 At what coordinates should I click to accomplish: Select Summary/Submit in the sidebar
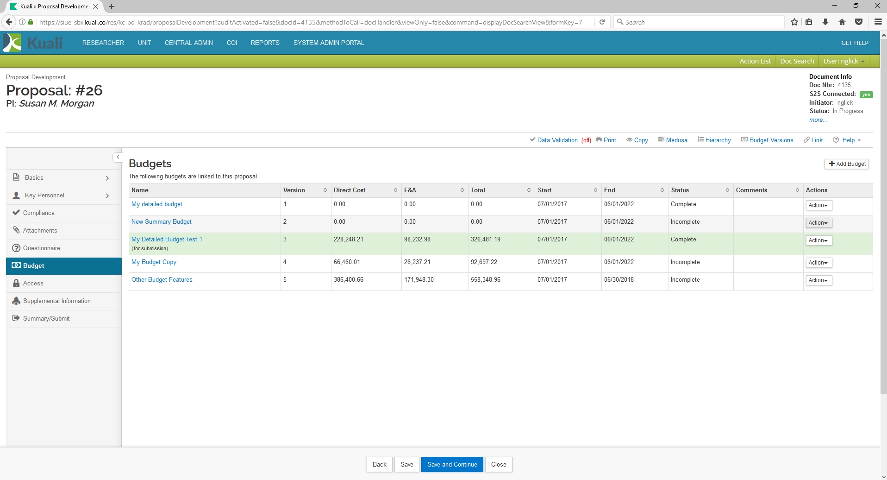46,318
